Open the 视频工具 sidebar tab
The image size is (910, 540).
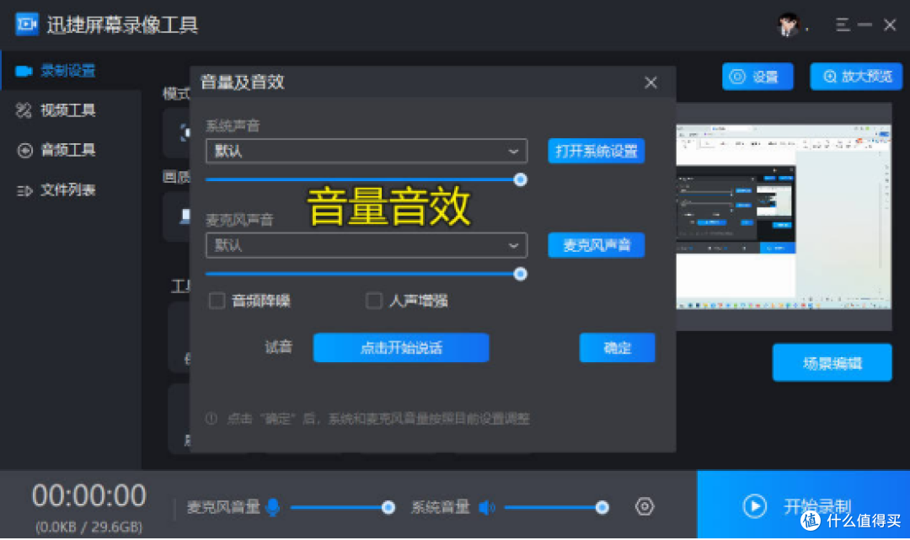(56, 110)
